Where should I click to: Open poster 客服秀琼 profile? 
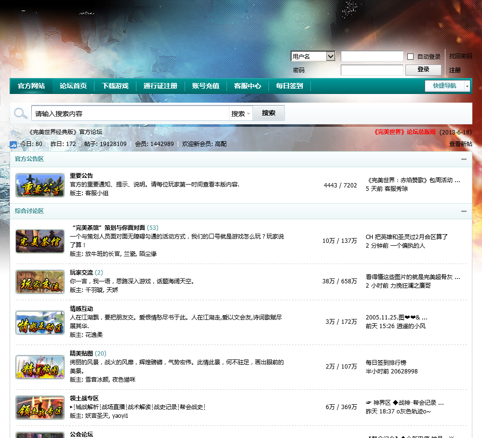click(396, 189)
